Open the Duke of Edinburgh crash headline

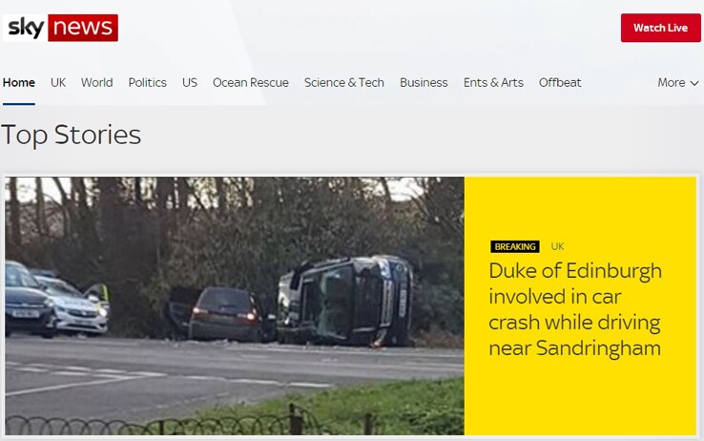[x=575, y=309]
